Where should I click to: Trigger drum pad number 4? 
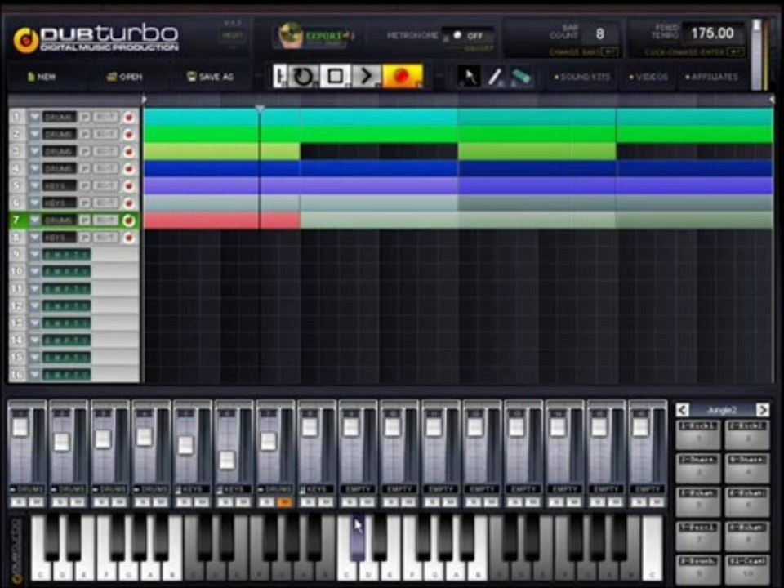point(747,468)
